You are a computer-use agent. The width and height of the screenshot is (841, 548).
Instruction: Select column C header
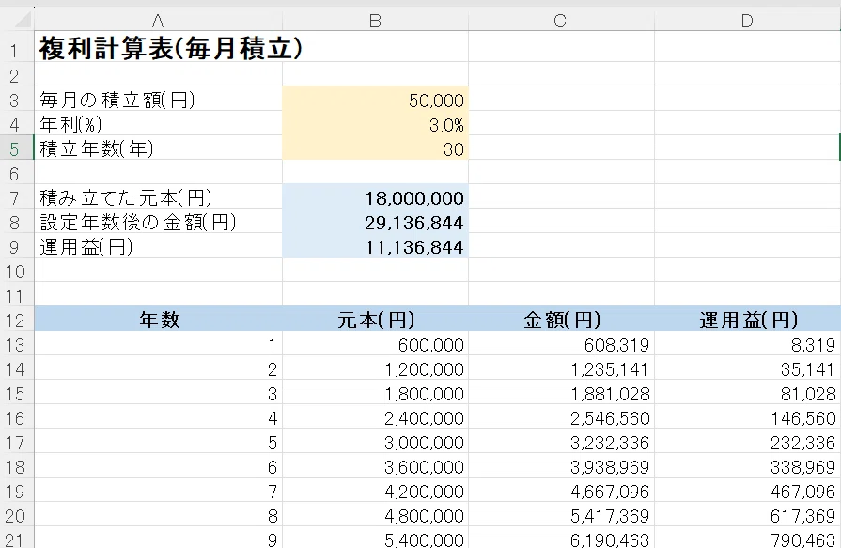point(561,21)
